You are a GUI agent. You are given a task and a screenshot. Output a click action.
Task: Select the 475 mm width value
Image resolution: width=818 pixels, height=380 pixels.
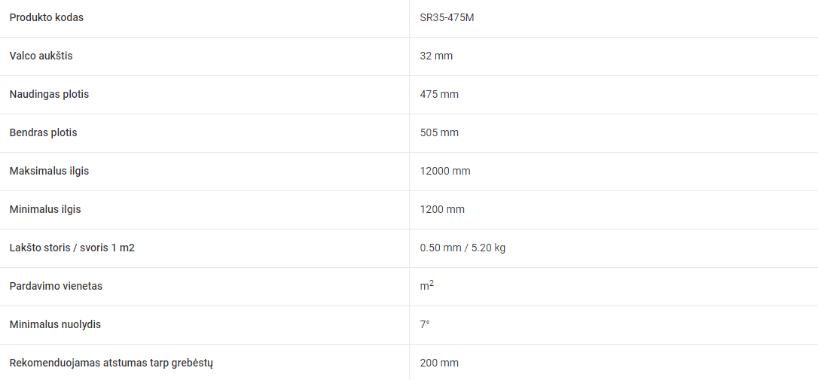tap(439, 94)
